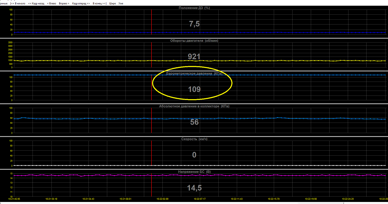Viewport: 388px width, 204px height.
Task: Click the battery voltage value 14,5
Action: [194, 188]
